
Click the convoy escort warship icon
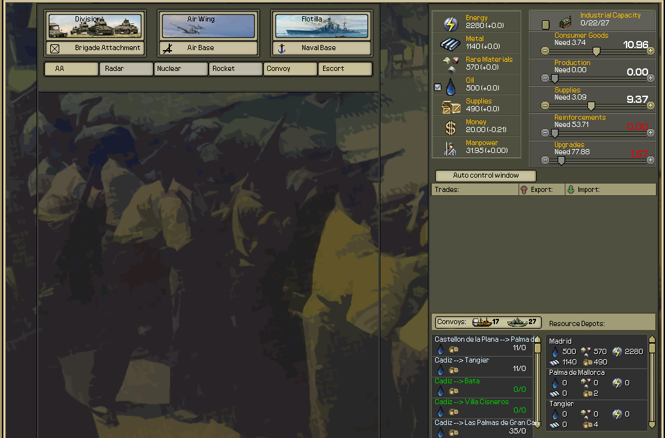point(517,322)
